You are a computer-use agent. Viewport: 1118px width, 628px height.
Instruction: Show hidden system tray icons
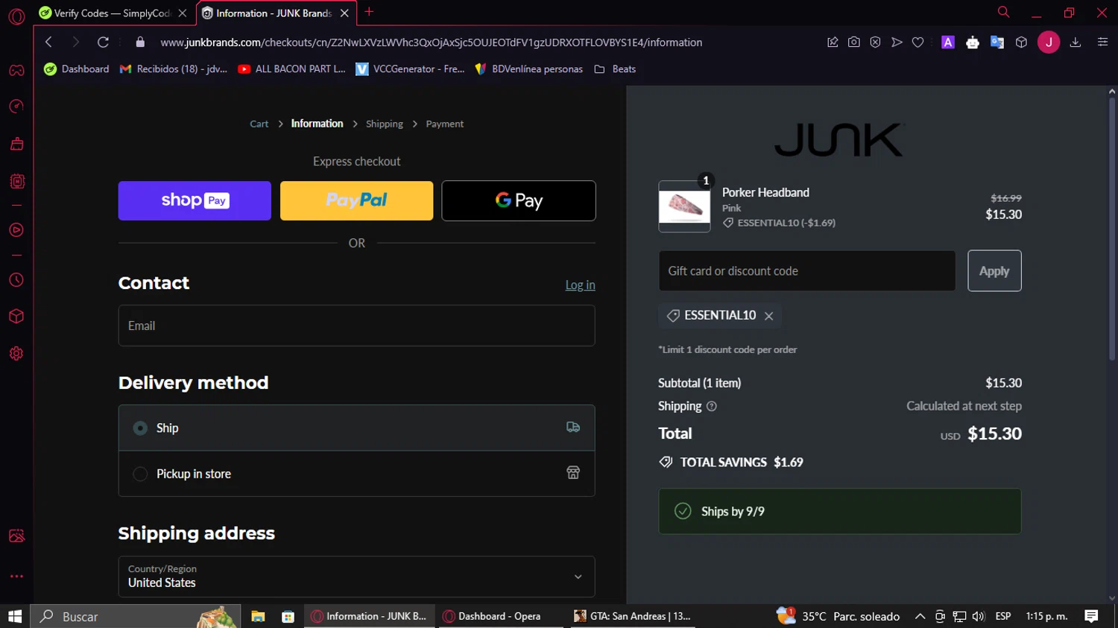[x=920, y=616]
